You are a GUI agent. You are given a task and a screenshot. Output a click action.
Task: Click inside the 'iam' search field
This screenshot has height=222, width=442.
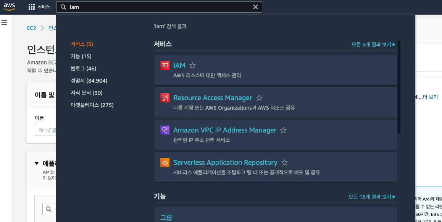click(159, 7)
